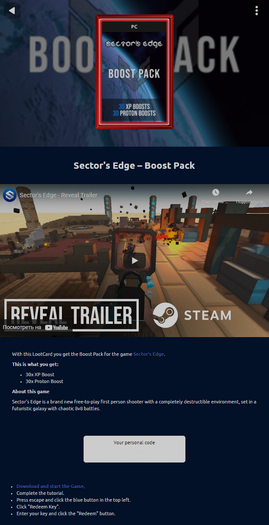Image resolution: width=269 pixels, height=525 pixels.
Task: Click the 'About this game' heading
Action: (x=31, y=392)
